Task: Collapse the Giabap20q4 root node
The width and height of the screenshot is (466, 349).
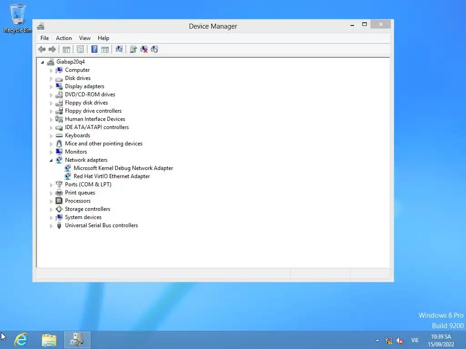Action: pos(42,62)
